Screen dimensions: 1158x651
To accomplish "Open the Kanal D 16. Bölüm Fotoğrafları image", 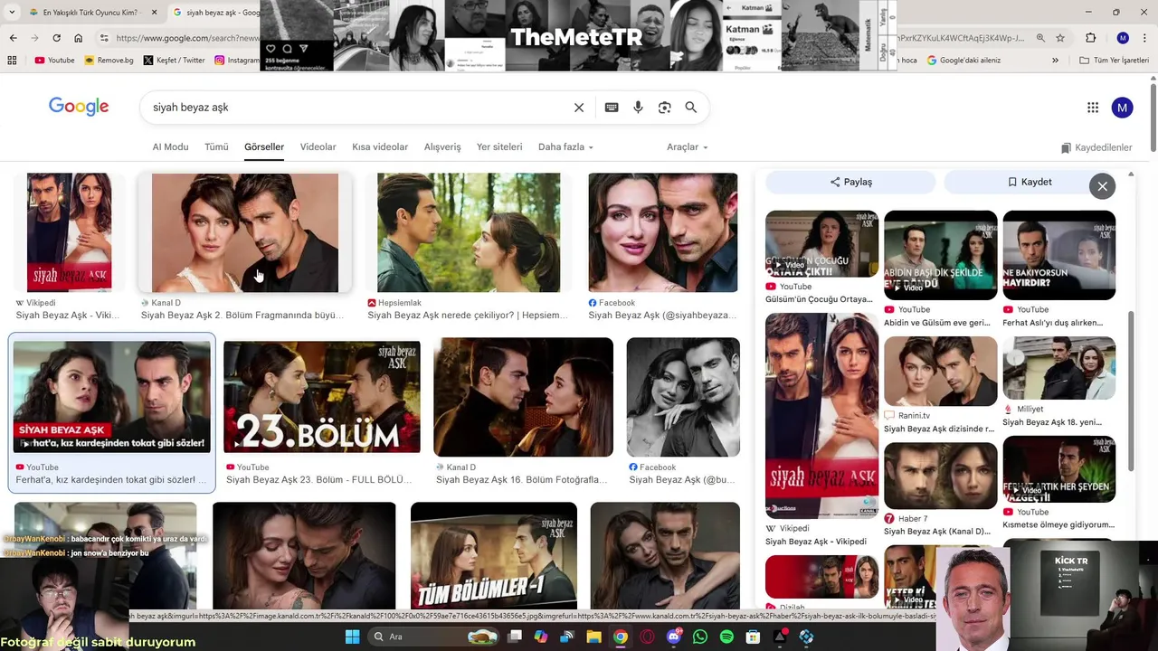I will [x=524, y=397].
